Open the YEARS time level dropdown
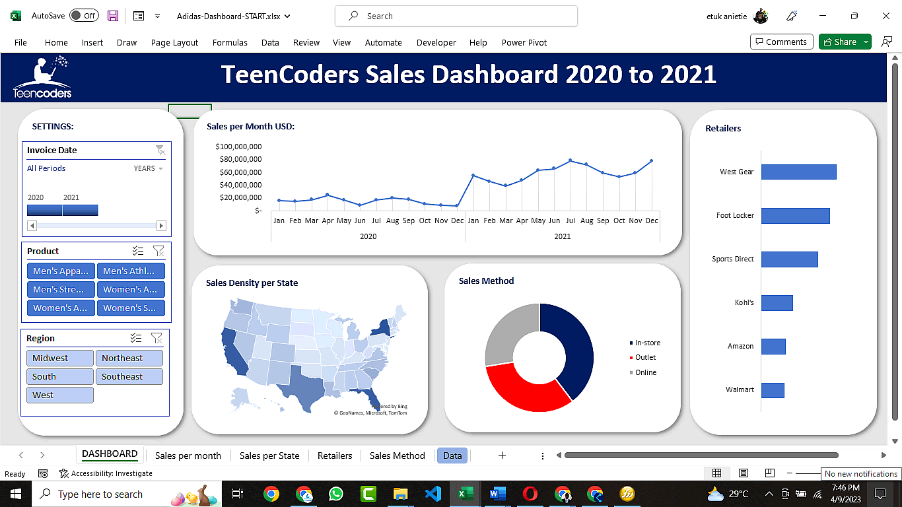902x507 pixels. click(x=149, y=169)
